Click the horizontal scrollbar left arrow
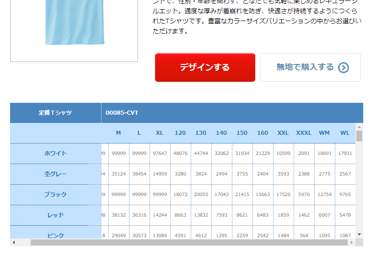The height and width of the screenshot is (255, 376). 14,242
